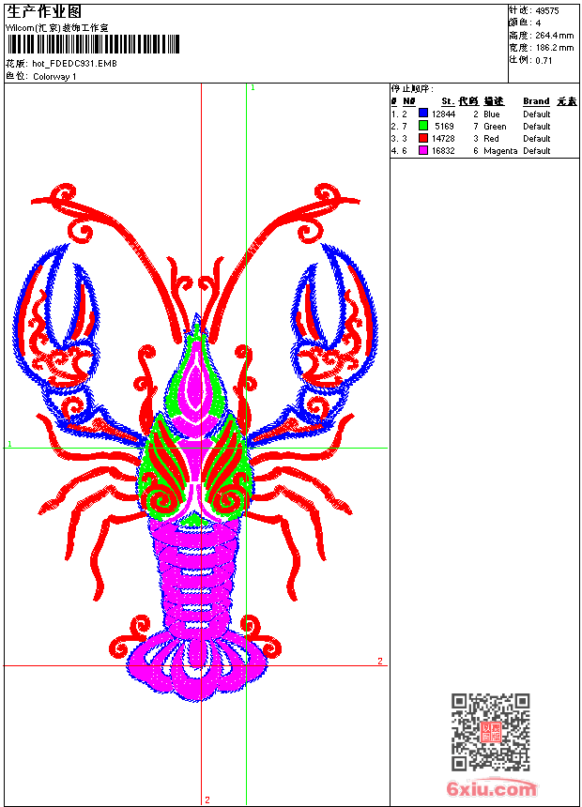Click the 'Wilcom(汇京)装饰工作室' studio name

point(57,28)
